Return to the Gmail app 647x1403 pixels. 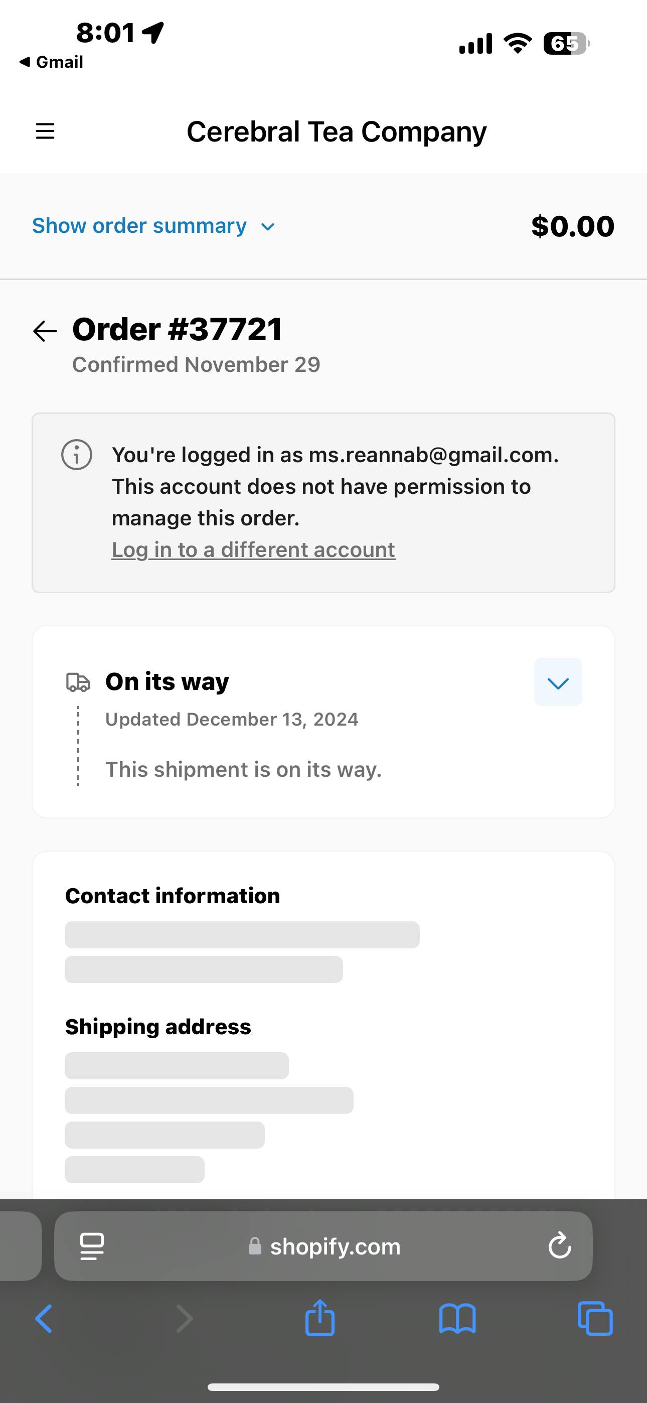point(52,62)
